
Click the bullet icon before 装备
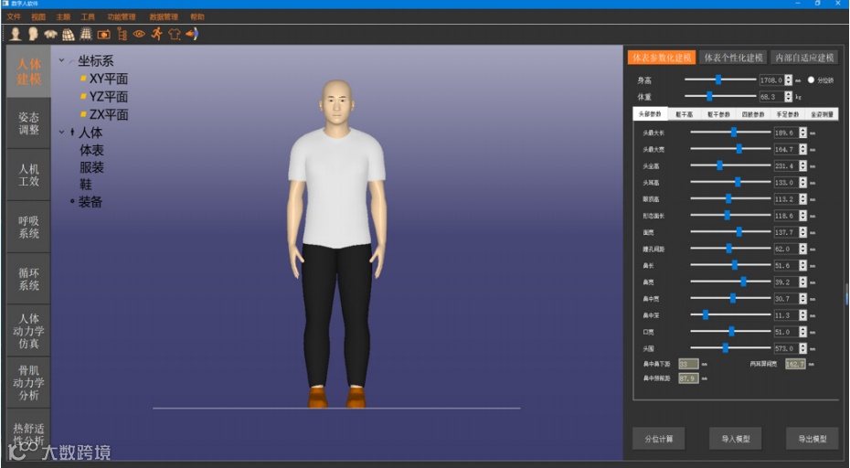tap(72, 202)
